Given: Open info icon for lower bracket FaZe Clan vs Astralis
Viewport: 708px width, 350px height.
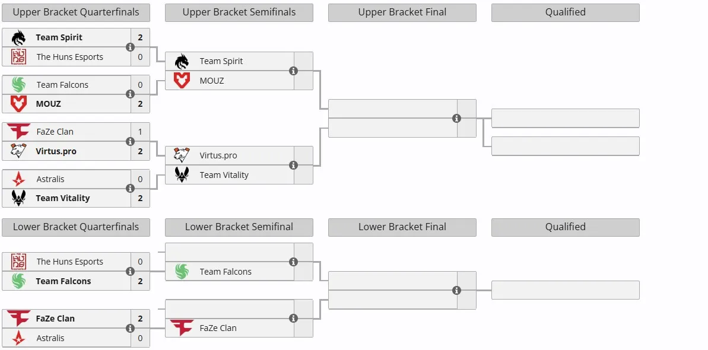Looking at the screenshot, I should tap(130, 328).
